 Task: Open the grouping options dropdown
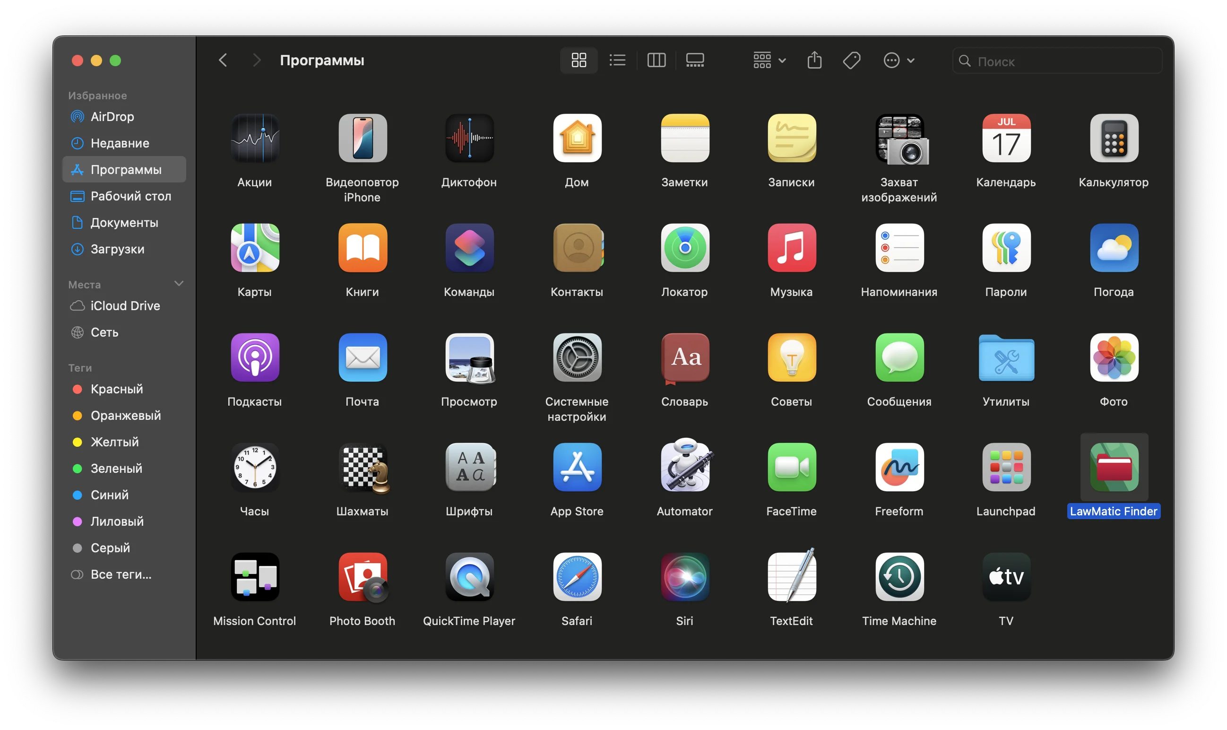pos(769,61)
